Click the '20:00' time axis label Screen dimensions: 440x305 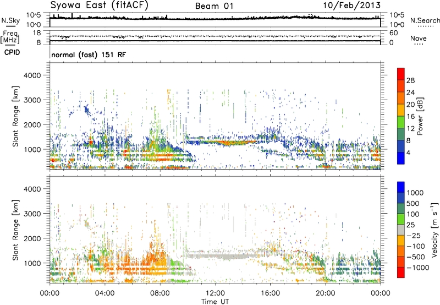point(326,293)
